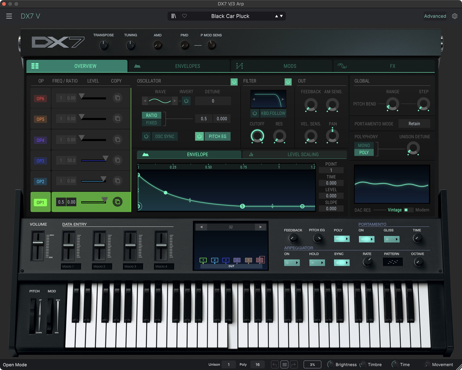Image resolution: width=462 pixels, height=370 pixels.
Task: Adjust the Timbre macro knob
Action: point(363,364)
